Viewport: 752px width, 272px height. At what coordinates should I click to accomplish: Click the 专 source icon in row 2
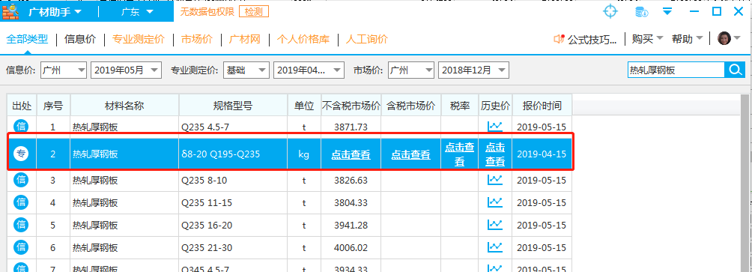pyautogui.click(x=22, y=154)
